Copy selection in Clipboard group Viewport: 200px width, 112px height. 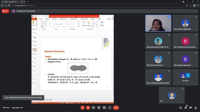coord(37,24)
